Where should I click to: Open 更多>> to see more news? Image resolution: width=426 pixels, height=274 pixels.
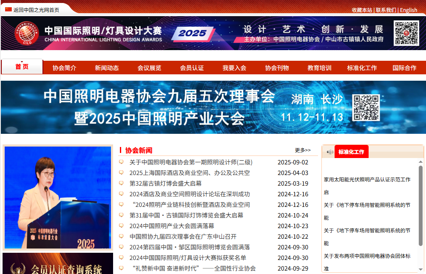pos(302,150)
